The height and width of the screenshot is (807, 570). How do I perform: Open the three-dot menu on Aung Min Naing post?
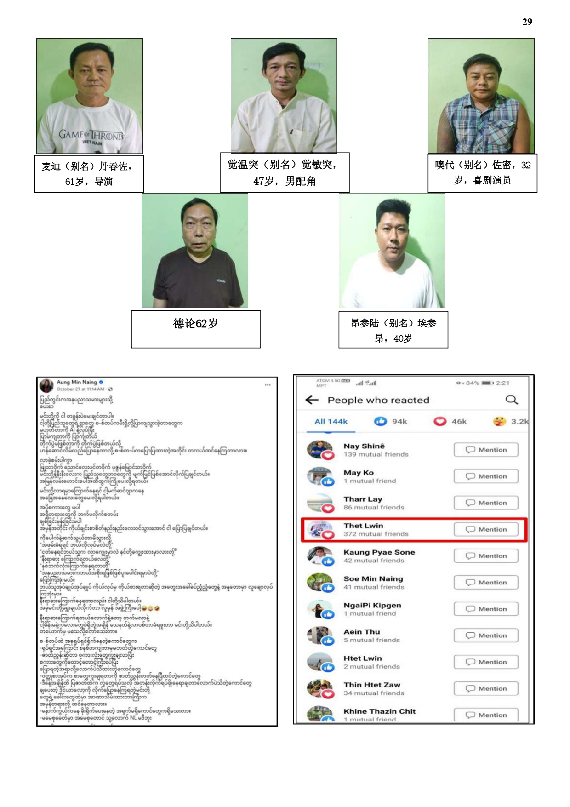click(x=268, y=385)
